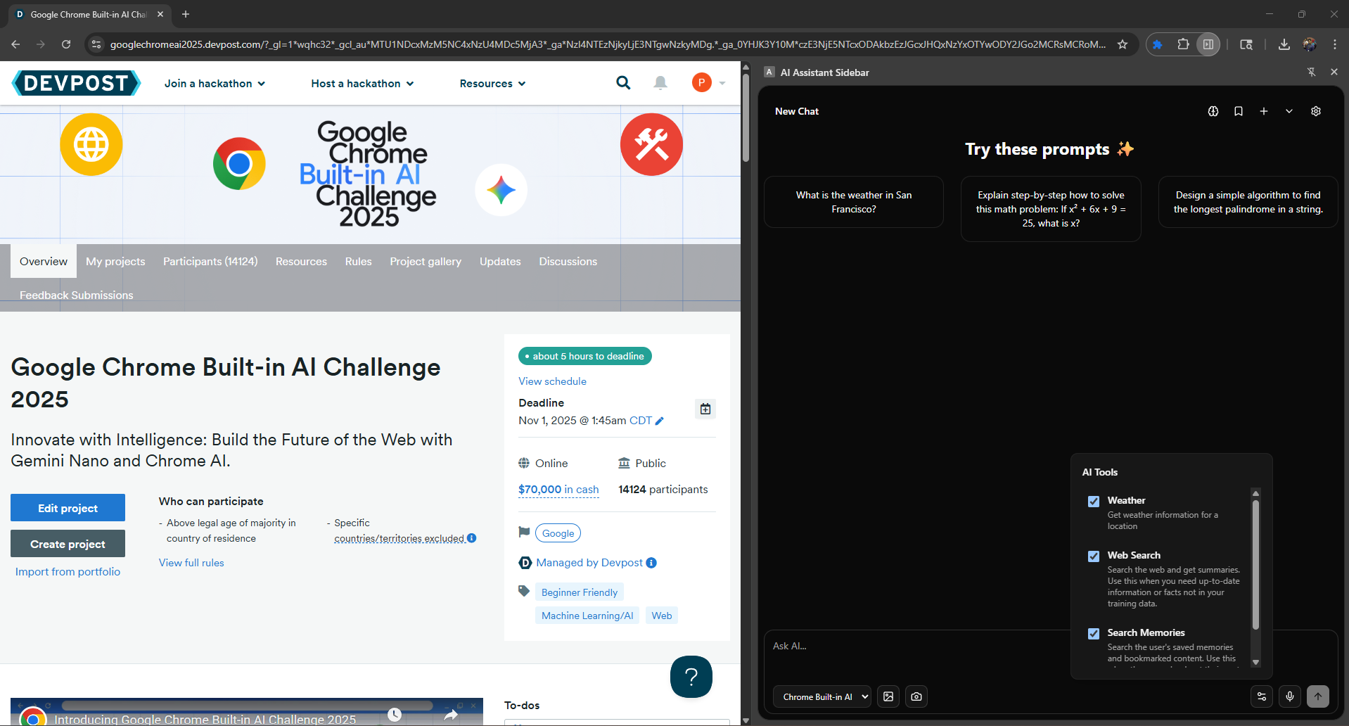Disable the Search Memories checkbox

click(1094, 634)
